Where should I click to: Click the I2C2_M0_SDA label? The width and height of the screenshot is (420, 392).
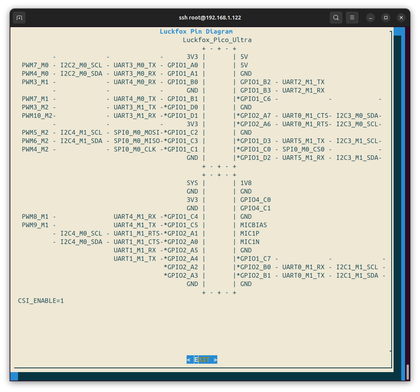(x=81, y=73)
